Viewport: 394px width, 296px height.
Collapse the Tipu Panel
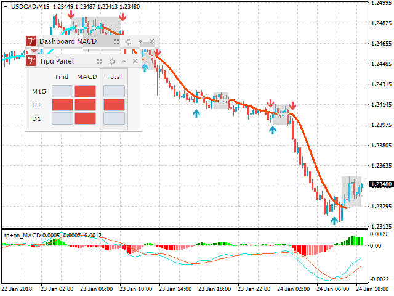click(x=124, y=61)
